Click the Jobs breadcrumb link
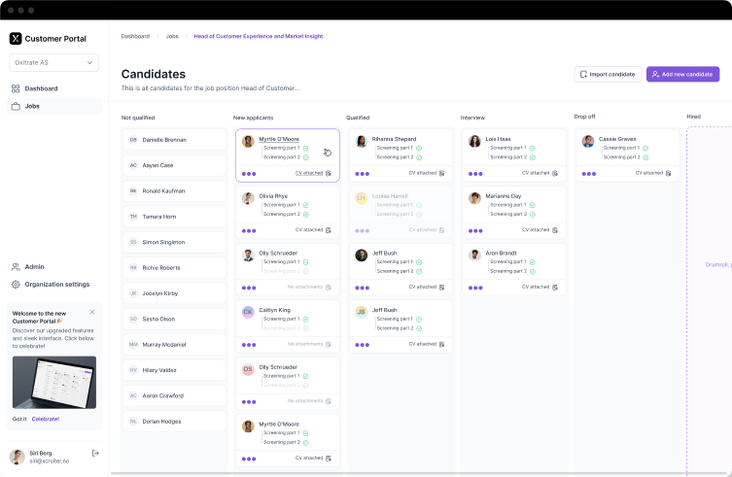Viewport: 732px width, 477px height. 172,36
